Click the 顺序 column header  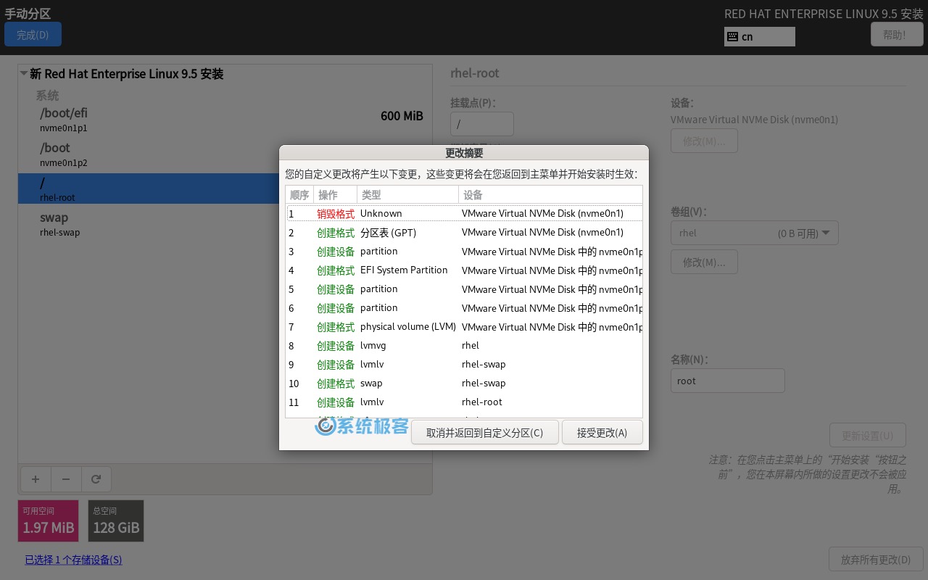[x=299, y=194]
